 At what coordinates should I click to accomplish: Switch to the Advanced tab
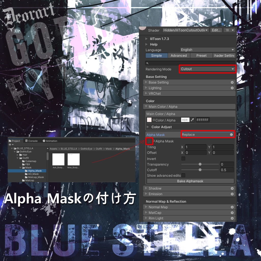pyautogui.click(x=179, y=55)
